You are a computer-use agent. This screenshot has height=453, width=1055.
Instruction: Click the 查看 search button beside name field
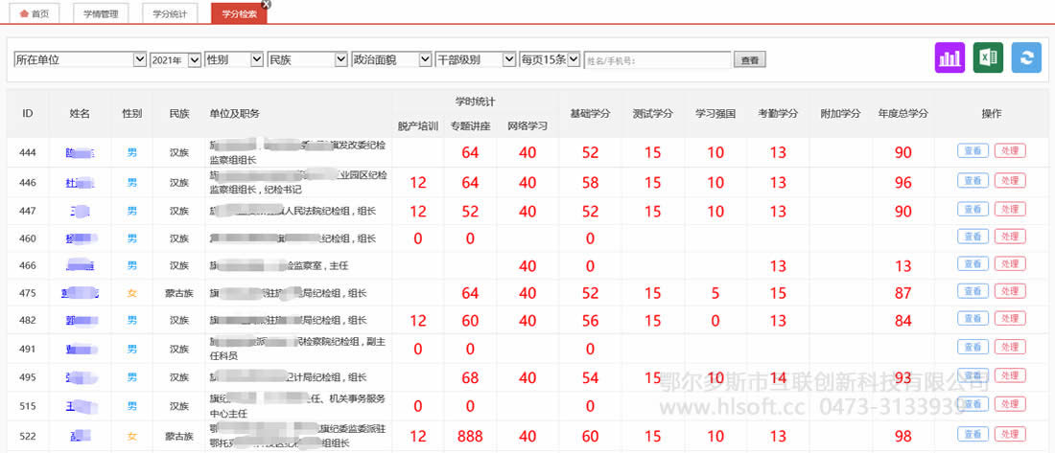[x=750, y=59]
